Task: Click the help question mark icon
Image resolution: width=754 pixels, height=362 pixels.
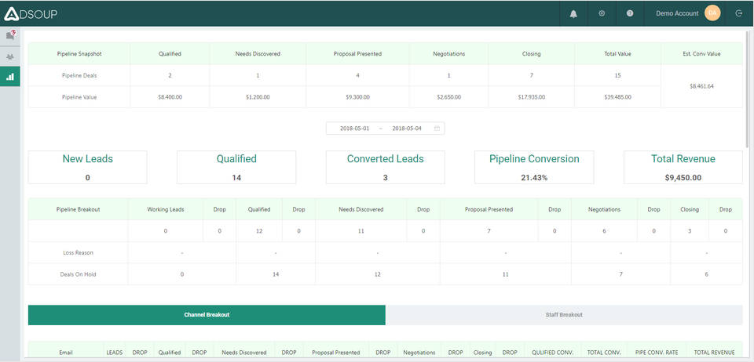Action: [x=630, y=13]
